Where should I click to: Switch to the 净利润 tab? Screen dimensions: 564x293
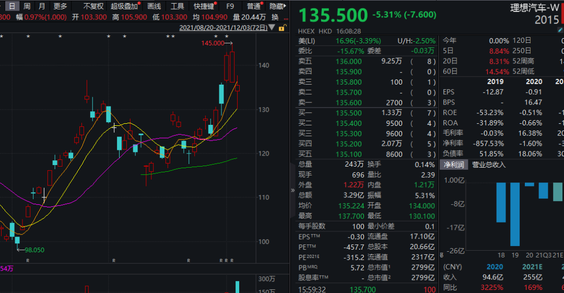point(454,165)
